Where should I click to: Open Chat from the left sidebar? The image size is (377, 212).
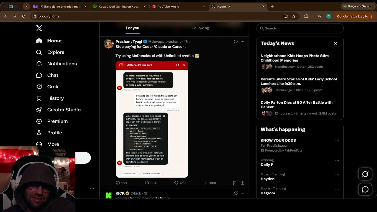[x=47, y=75]
